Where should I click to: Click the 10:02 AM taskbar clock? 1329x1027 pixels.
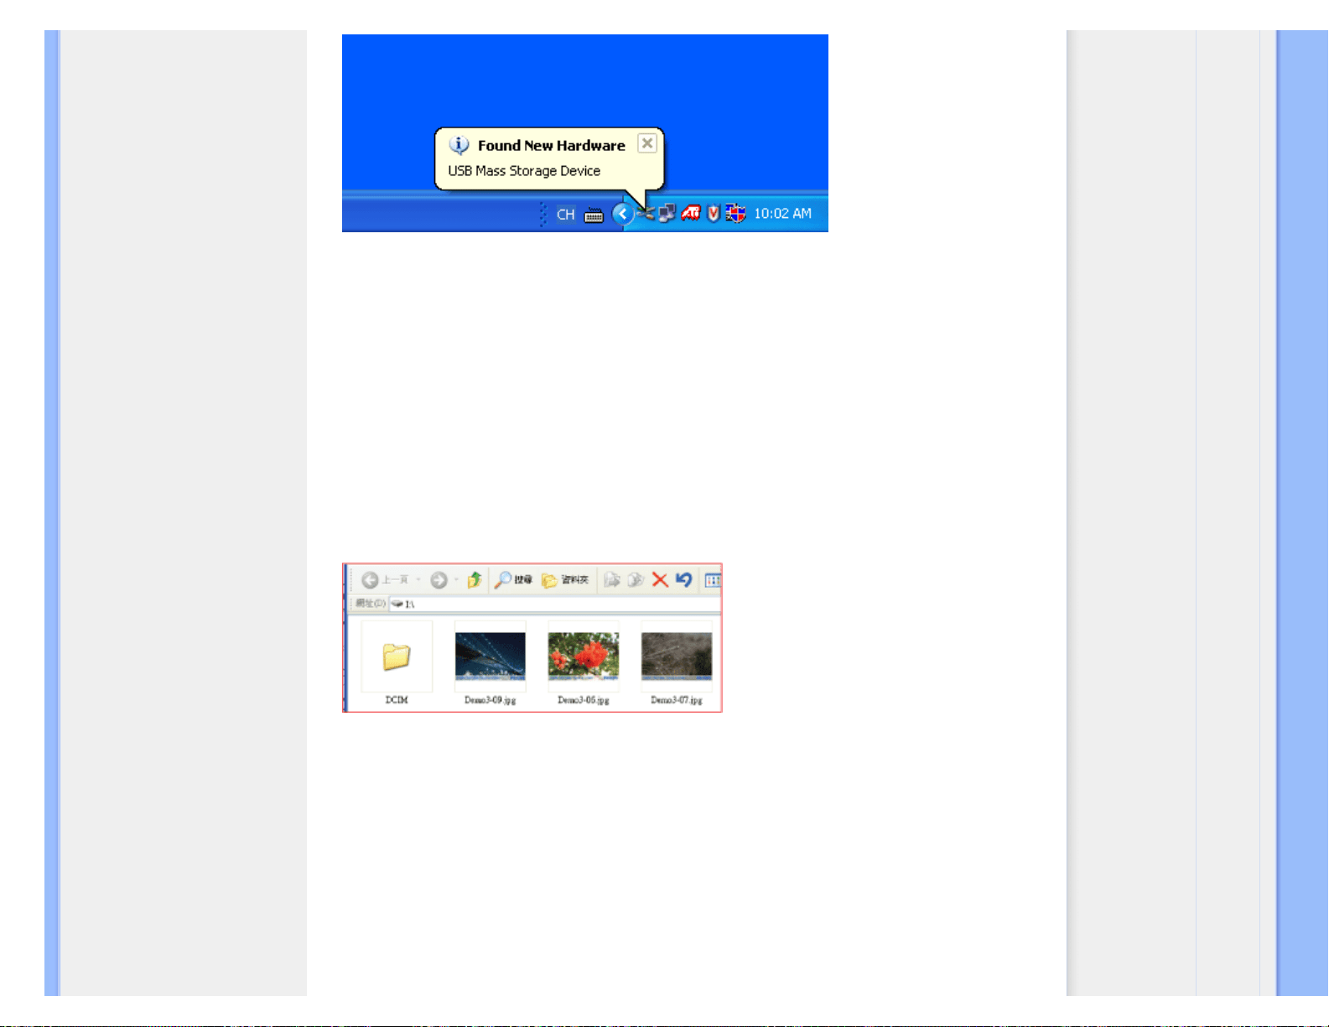[782, 214]
